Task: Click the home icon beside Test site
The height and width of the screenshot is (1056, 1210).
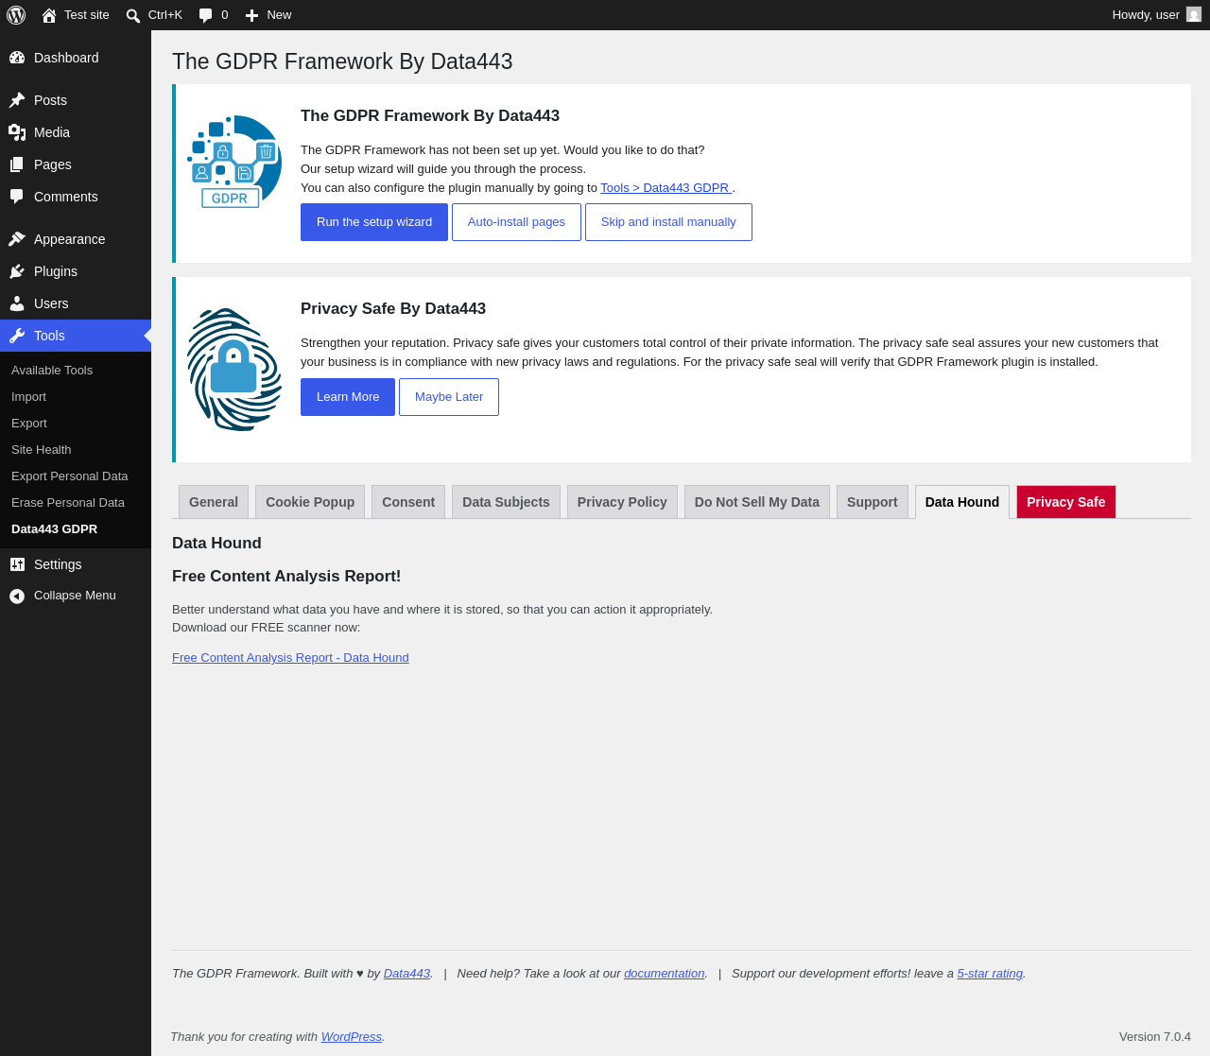Action: pos(49,15)
